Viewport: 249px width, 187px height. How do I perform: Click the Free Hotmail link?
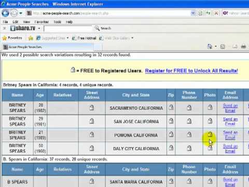coord(84,38)
